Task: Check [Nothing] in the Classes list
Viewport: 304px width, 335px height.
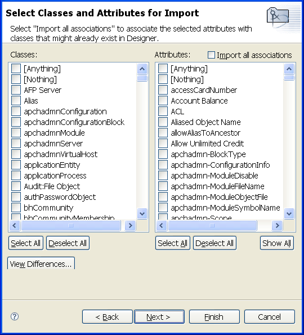Action: [16, 79]
